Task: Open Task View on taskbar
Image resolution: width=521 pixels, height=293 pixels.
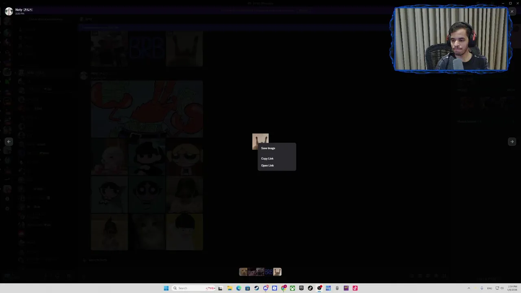Action: (220, 288)
